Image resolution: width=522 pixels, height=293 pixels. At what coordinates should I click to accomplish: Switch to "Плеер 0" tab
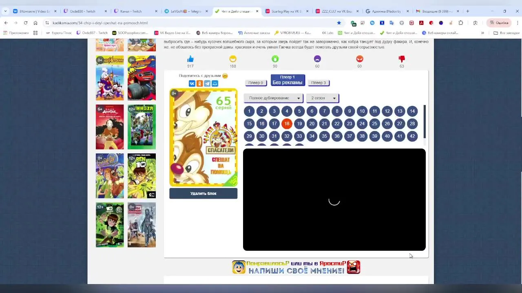(x=256, y=83)
